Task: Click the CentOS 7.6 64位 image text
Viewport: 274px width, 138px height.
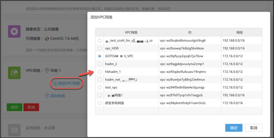Action: [x=64, y=39]
